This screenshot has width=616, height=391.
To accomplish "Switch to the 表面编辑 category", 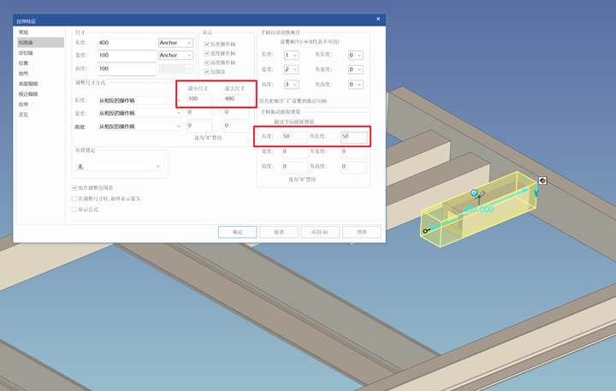I will coord(28,84).
